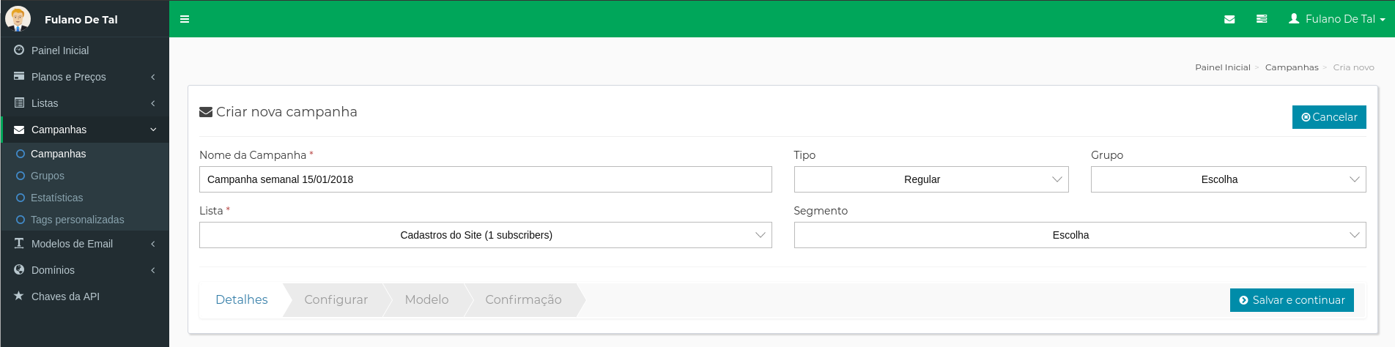Select the Modelo step tab
The height and width of the screenshot is (347, 1395).
[426, 299]
